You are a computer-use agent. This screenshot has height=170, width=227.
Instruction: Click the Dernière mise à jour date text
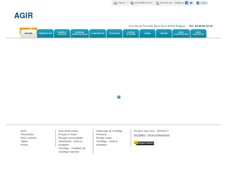(151, 131)
